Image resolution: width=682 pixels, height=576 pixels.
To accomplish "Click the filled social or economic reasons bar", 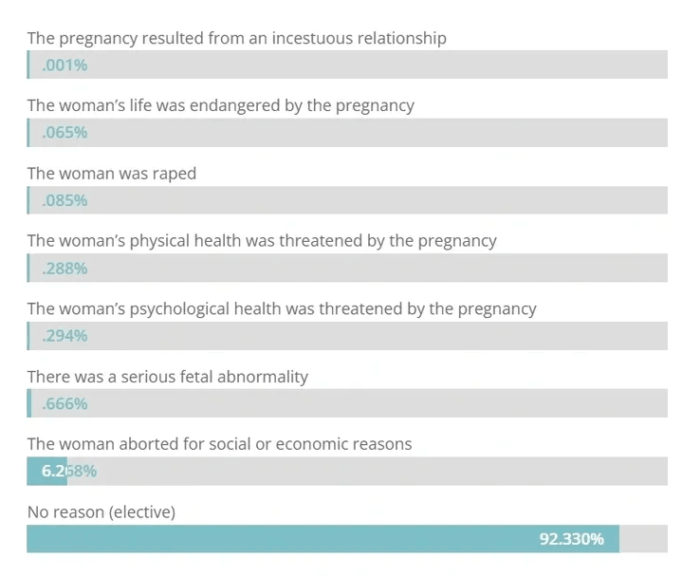I will coord(46,472).
